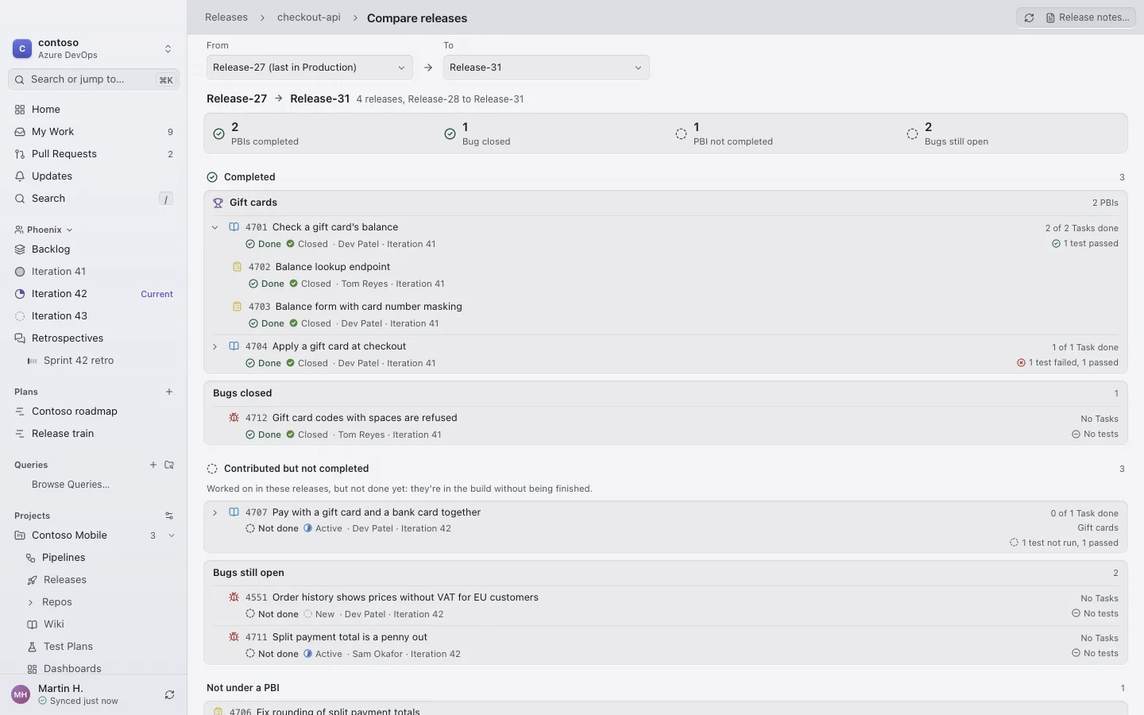Open Updates in sidebar
Image resolution: width=1144 pixels, height=715 pixels.
click(94, 176)
